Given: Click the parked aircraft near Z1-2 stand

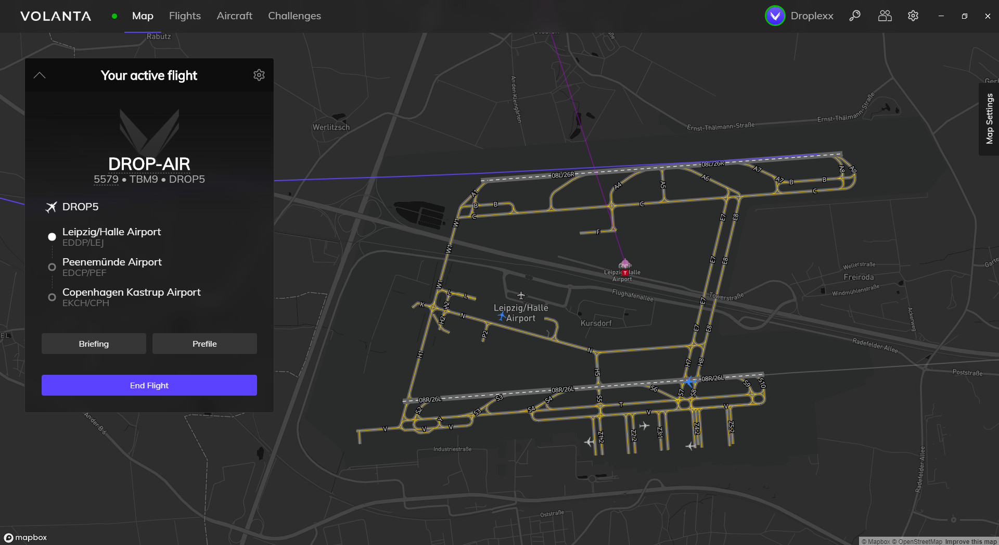Looking at the screenshot, I should 589,442.
